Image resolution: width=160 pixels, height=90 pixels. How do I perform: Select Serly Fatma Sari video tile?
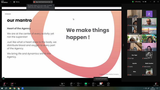[x=134, y=22]
